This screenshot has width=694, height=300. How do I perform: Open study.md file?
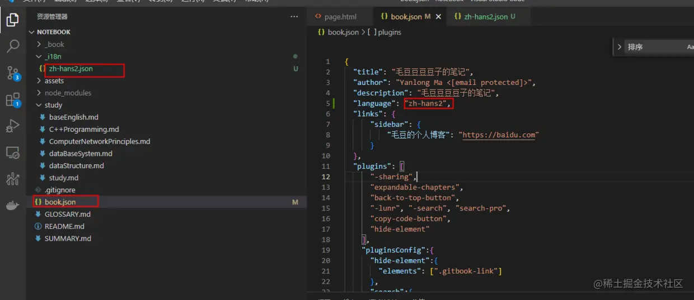click(63, 178)
